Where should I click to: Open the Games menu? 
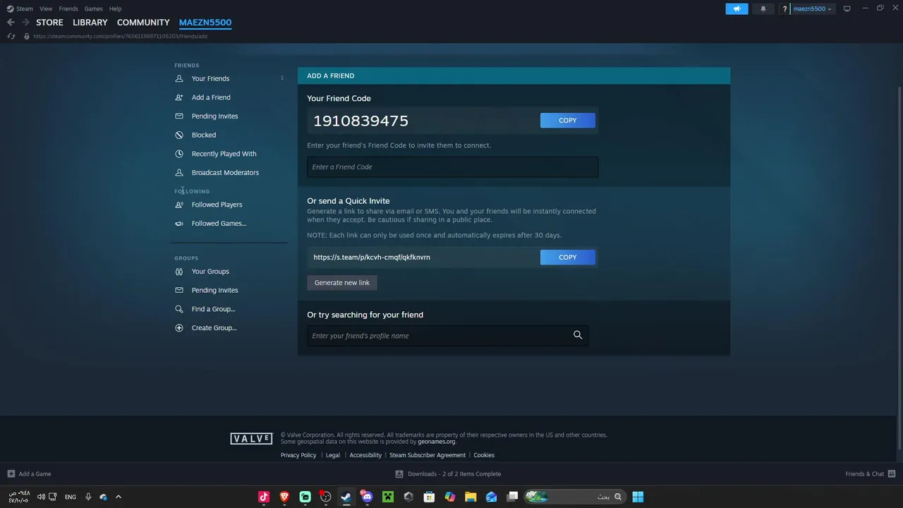pyautogui.click(x=93, y=8)
